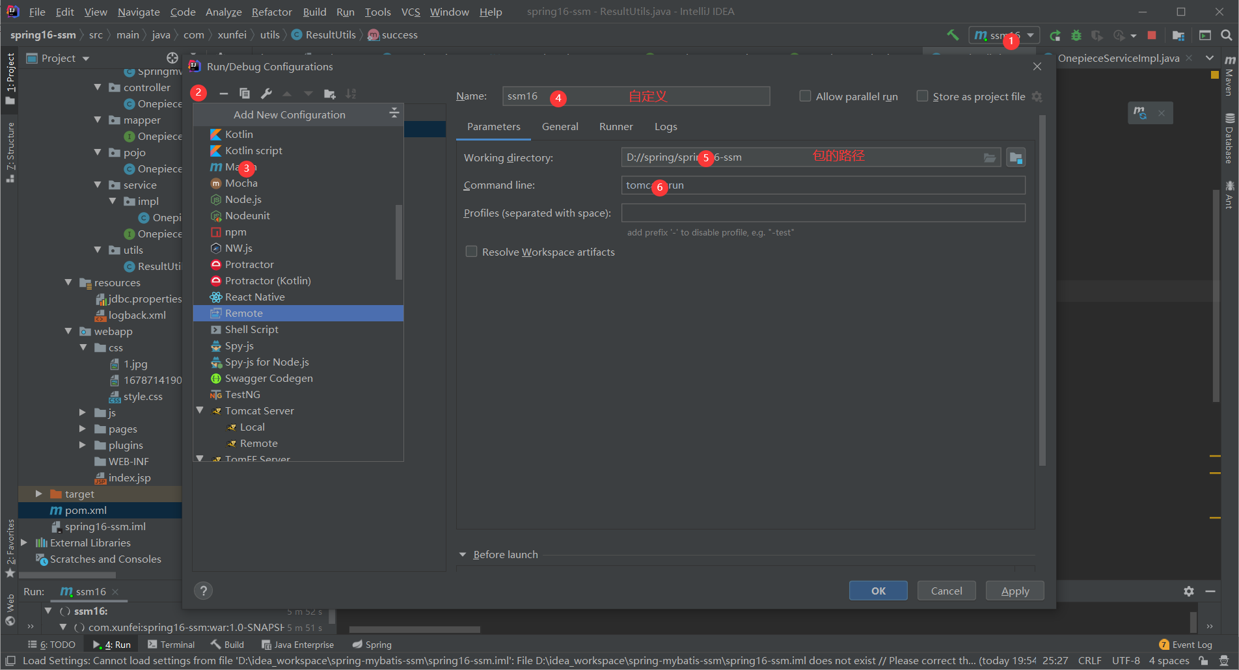The image size is (1239, 670).
Task: Click the Project panel horizontal scrollbar
Action: [67, 575]
